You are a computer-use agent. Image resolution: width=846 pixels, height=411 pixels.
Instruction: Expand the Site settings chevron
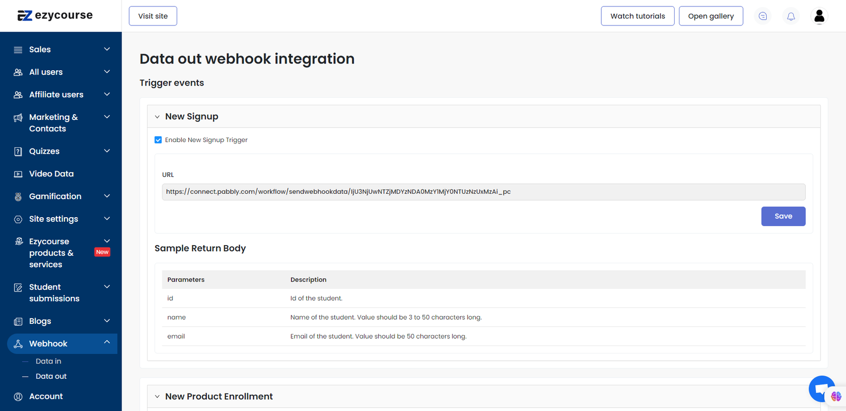(x=107, y=219)
